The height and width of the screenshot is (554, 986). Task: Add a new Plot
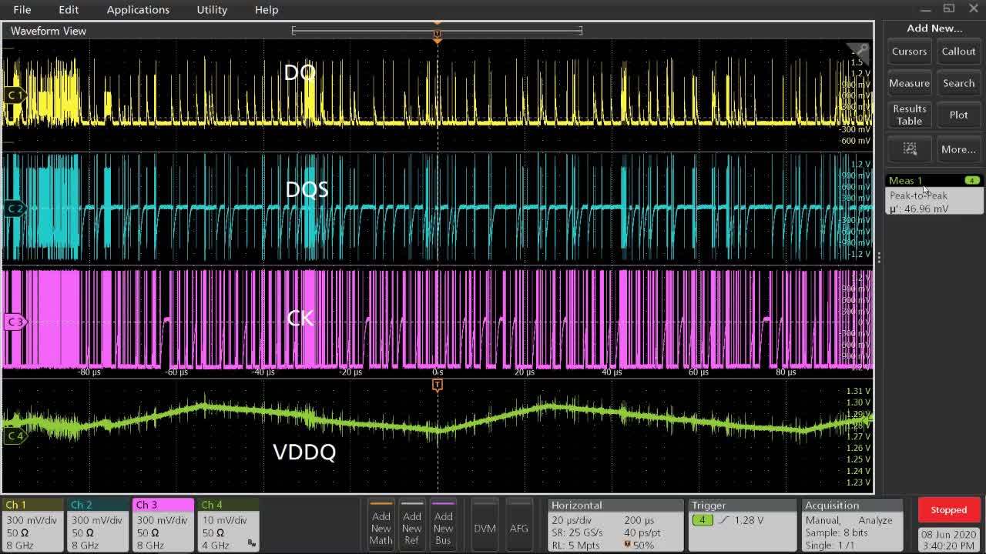click(958, 115)
